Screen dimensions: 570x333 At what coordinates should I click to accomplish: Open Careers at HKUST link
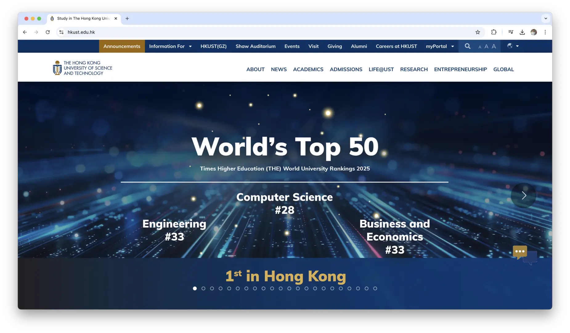[396, 46]
